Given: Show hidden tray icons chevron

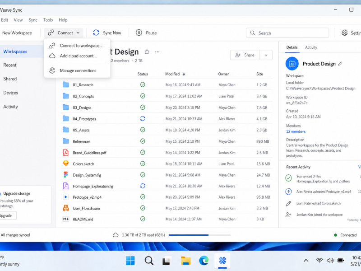Looking at the screenshot, I should pyautogui.click(x=306, y=261).
